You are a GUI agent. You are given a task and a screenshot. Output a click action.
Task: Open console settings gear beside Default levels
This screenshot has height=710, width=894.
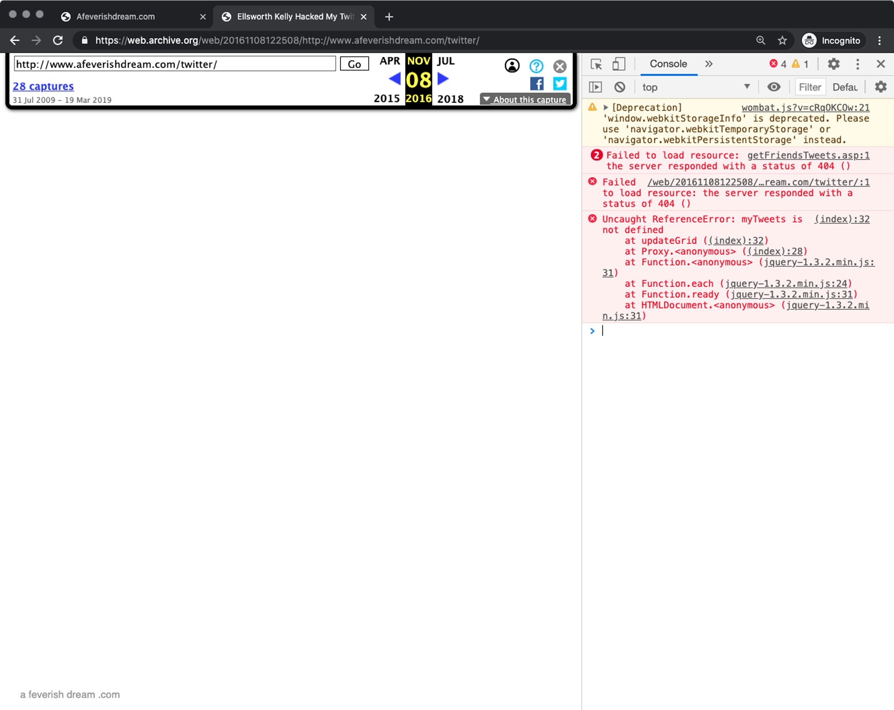click(881, 87)
